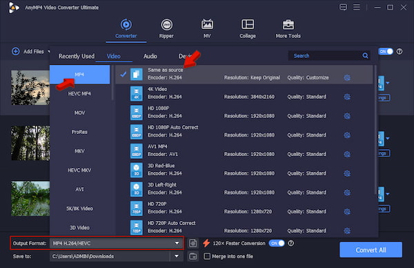The height and width of the screenshot is (268, 414).
Task: Click the preset list vertical scrollbar
Action: click(x=375, y=129)
